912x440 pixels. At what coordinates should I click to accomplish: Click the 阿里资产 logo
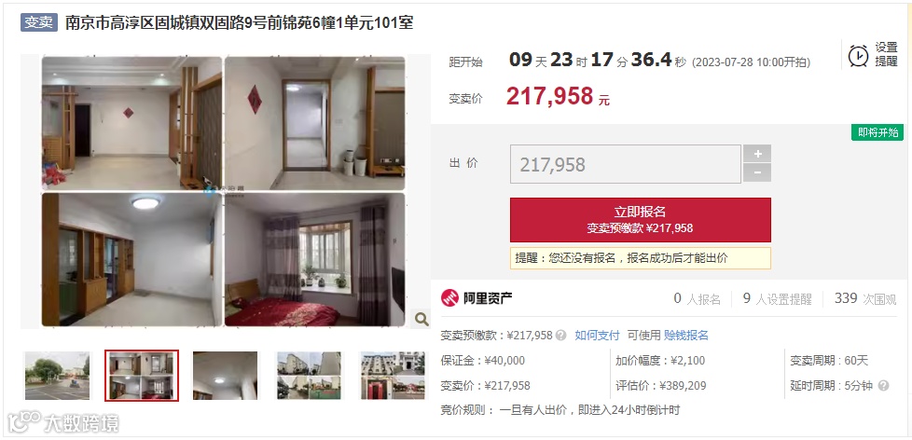[477, 298]
